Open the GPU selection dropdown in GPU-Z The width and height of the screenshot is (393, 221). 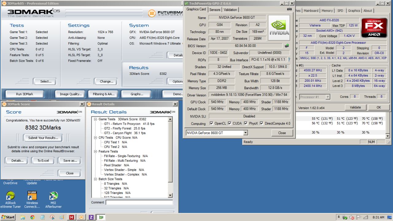pyautogui.click(x=245, y=133)
